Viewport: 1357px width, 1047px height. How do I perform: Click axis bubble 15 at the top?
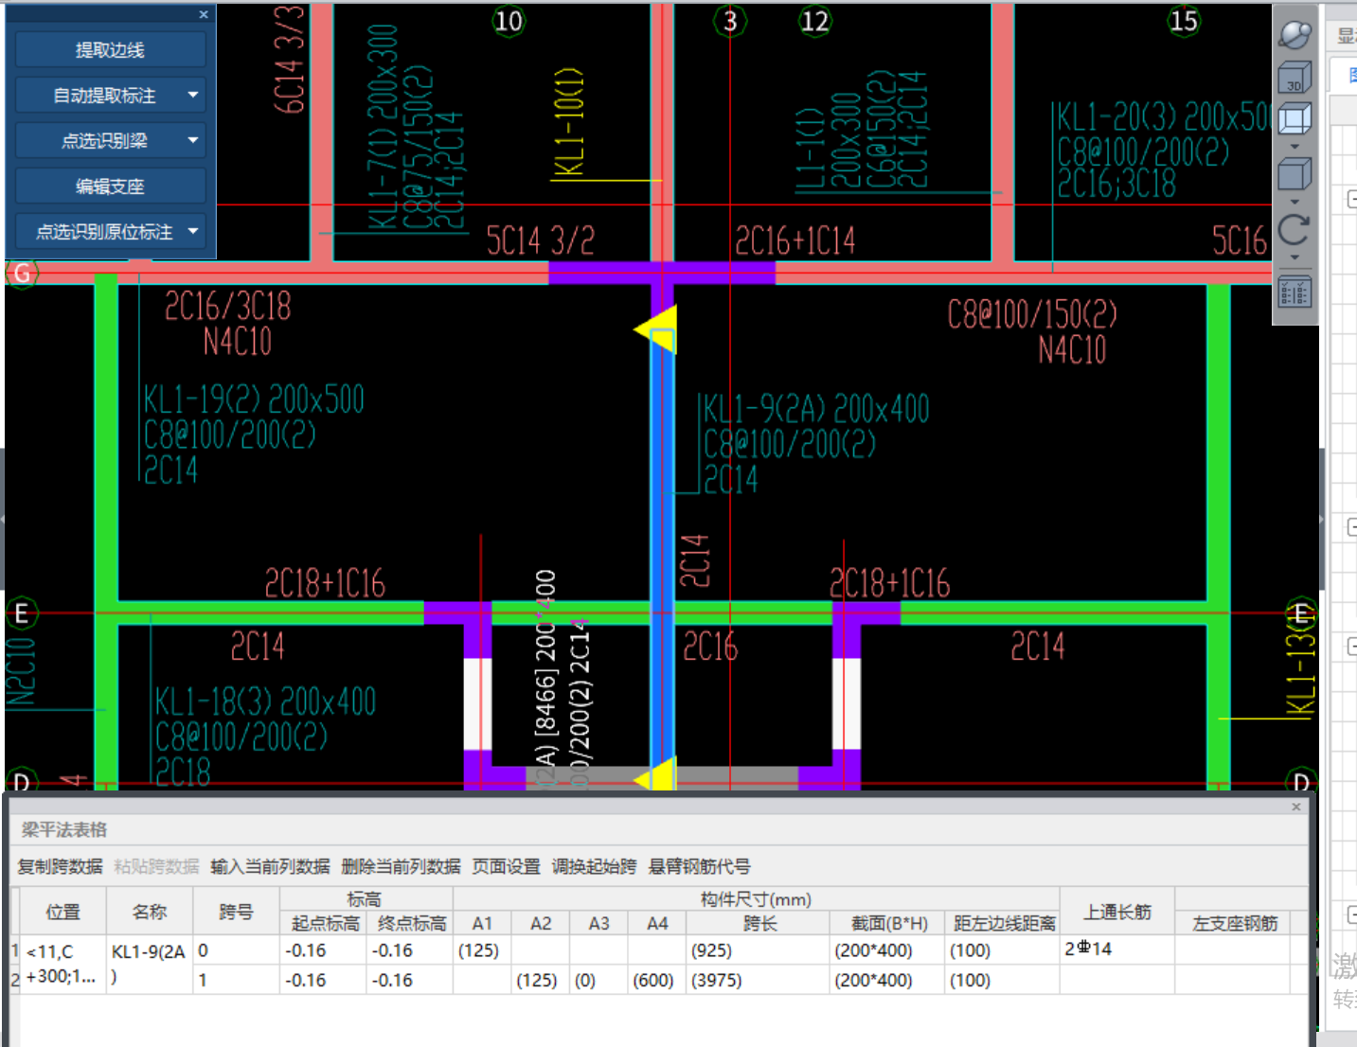(1184, 21)
